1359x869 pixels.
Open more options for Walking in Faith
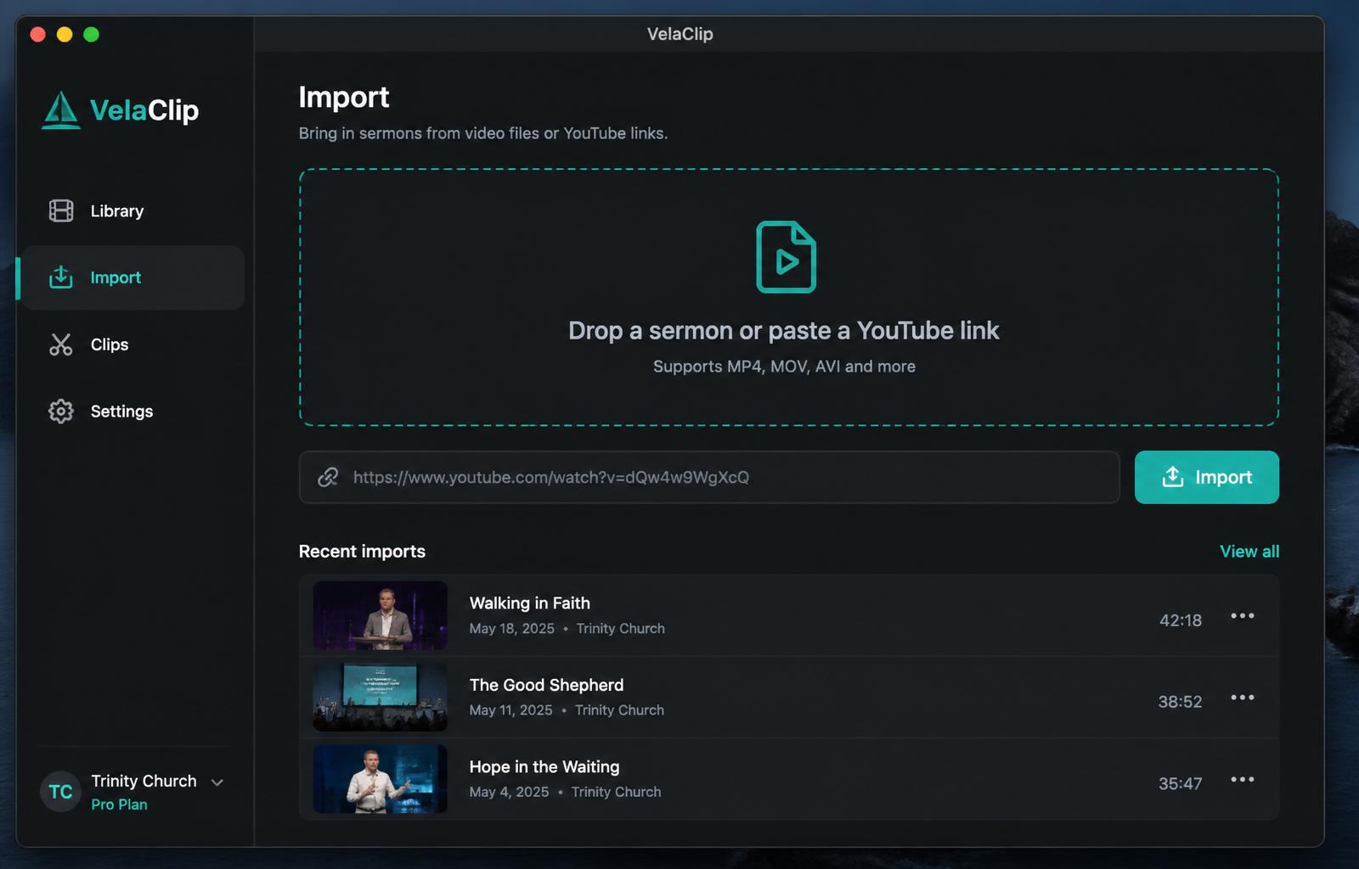coord(1243,616)
